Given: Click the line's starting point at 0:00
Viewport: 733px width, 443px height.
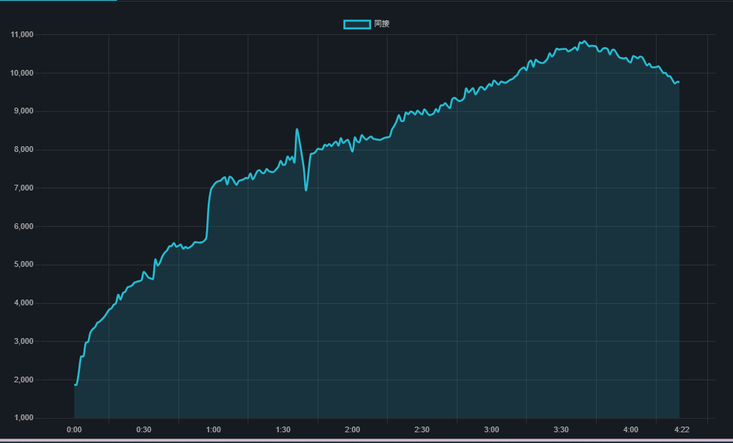Looking at the screenshot, I should pyautogui.click(x=75, y=385).
